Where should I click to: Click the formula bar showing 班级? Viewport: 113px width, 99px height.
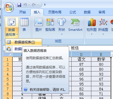tap(91, 48)
